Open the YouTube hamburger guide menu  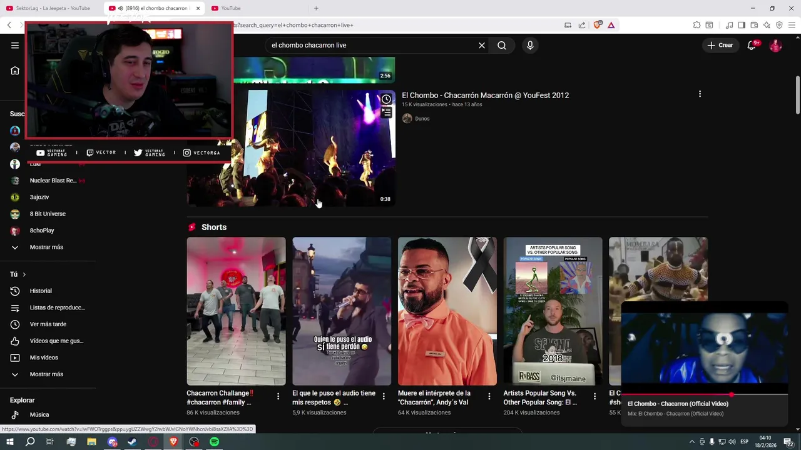tap(15, 45)
